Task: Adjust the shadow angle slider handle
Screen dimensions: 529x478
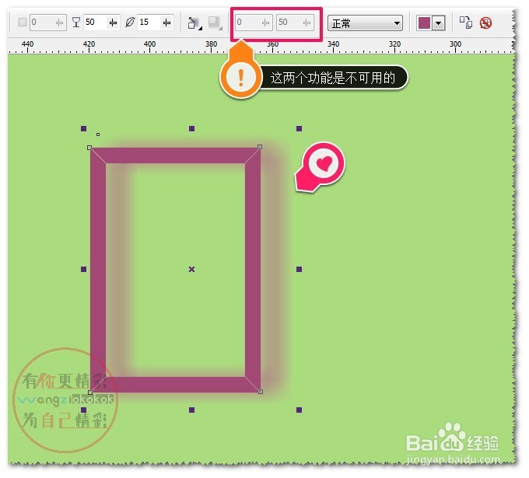Action: 59,23
